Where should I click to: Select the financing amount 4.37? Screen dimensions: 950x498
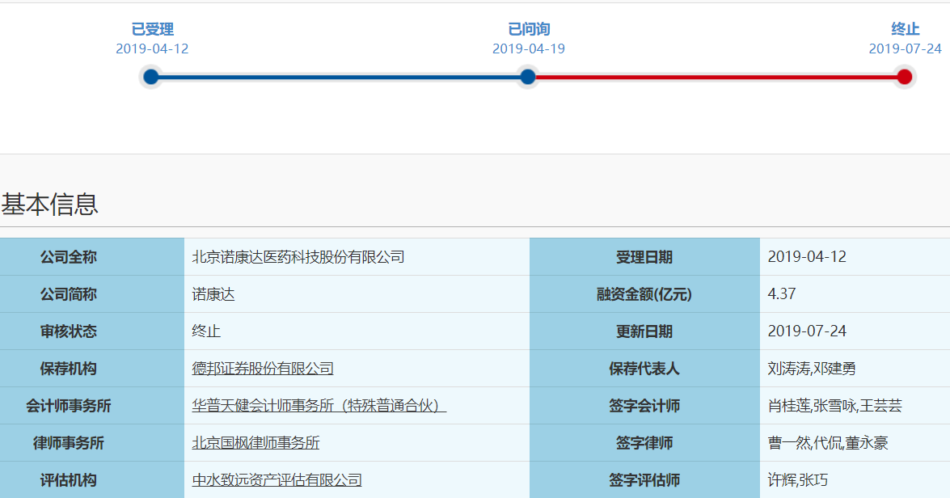(x=782, y=293)
